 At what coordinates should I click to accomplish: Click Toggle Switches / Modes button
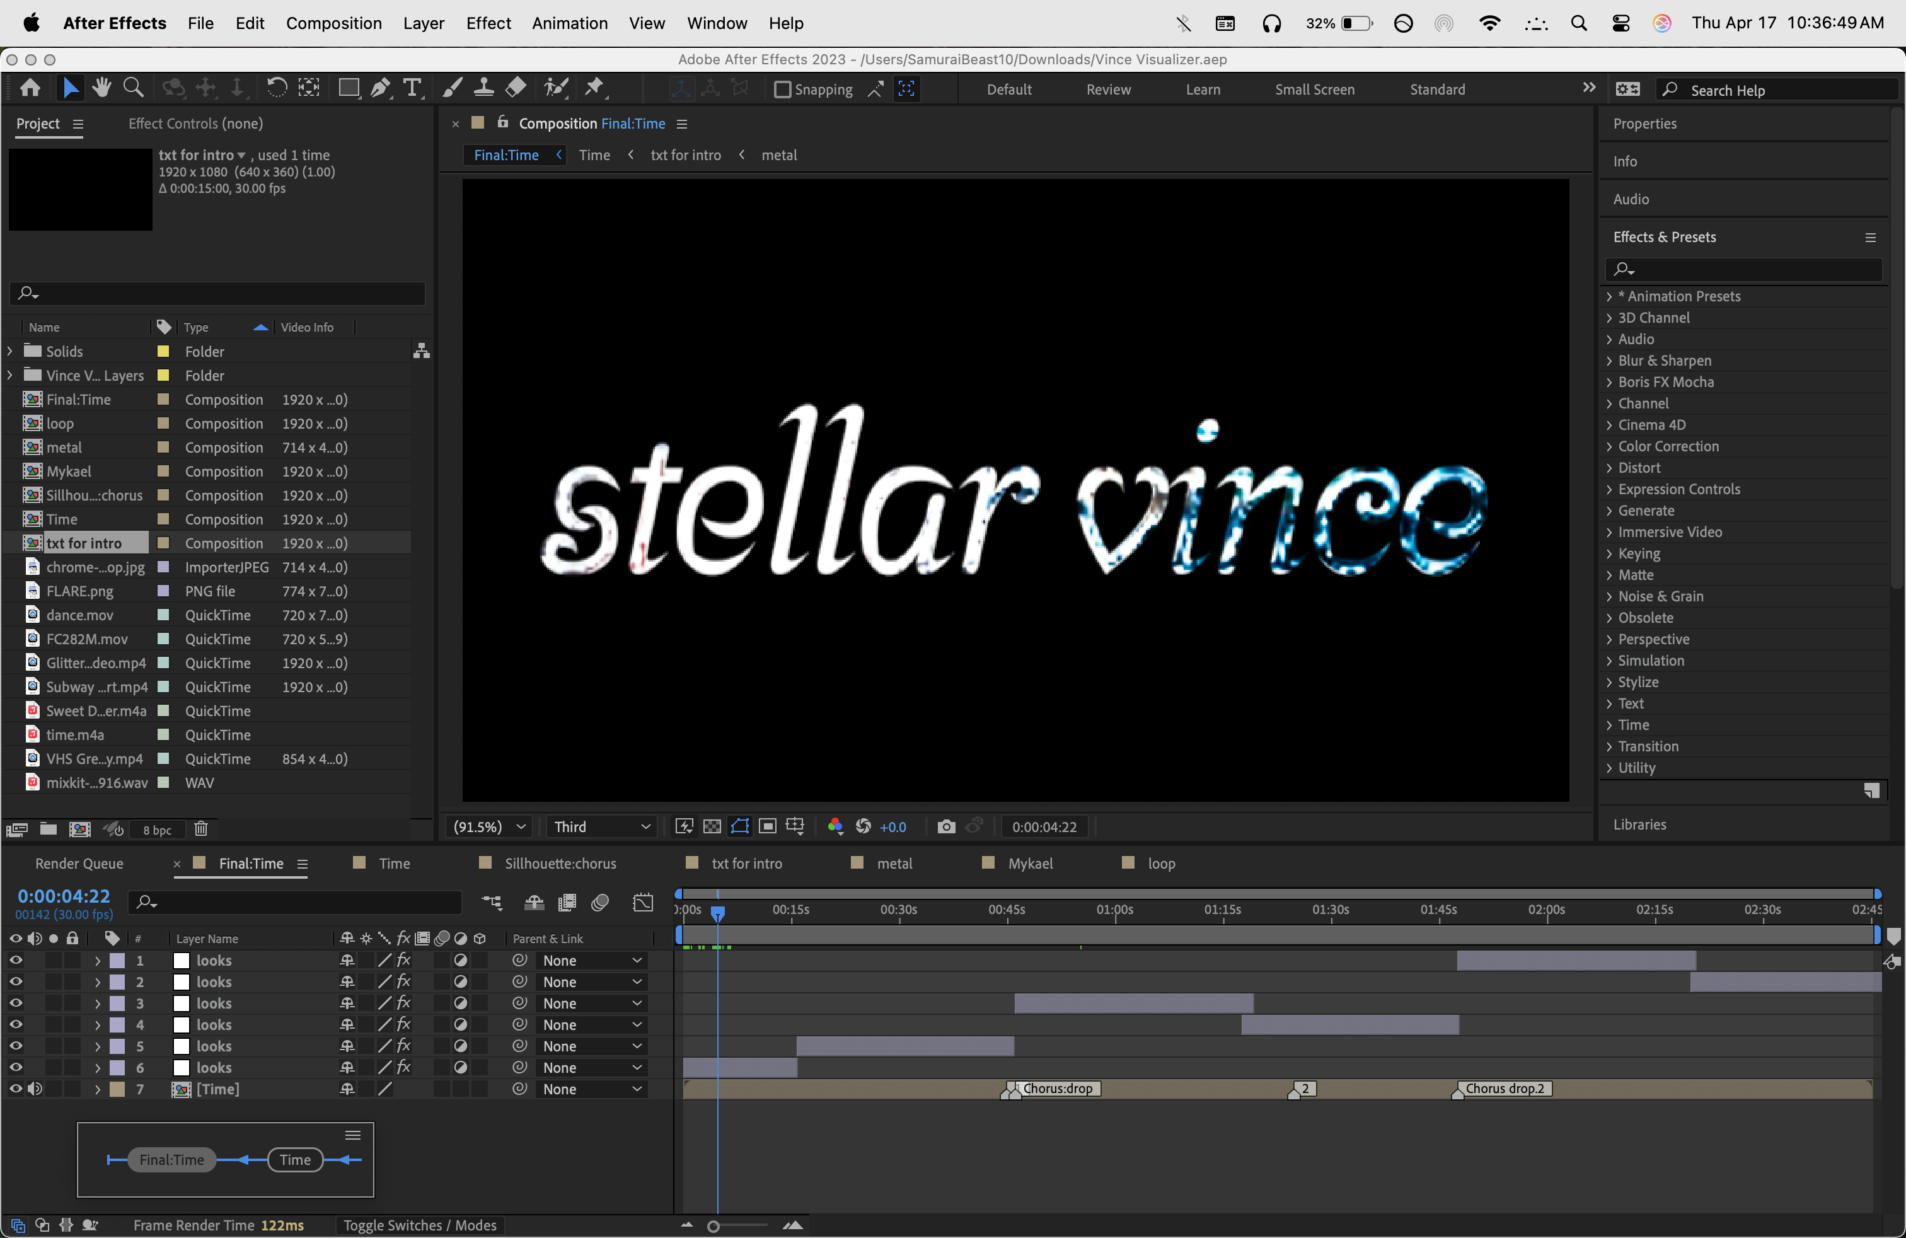(x=420, y=1225)
